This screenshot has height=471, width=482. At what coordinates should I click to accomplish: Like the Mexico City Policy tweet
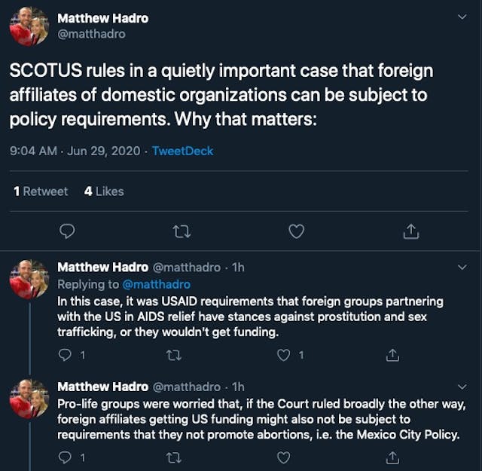click(x=284, y=457)
